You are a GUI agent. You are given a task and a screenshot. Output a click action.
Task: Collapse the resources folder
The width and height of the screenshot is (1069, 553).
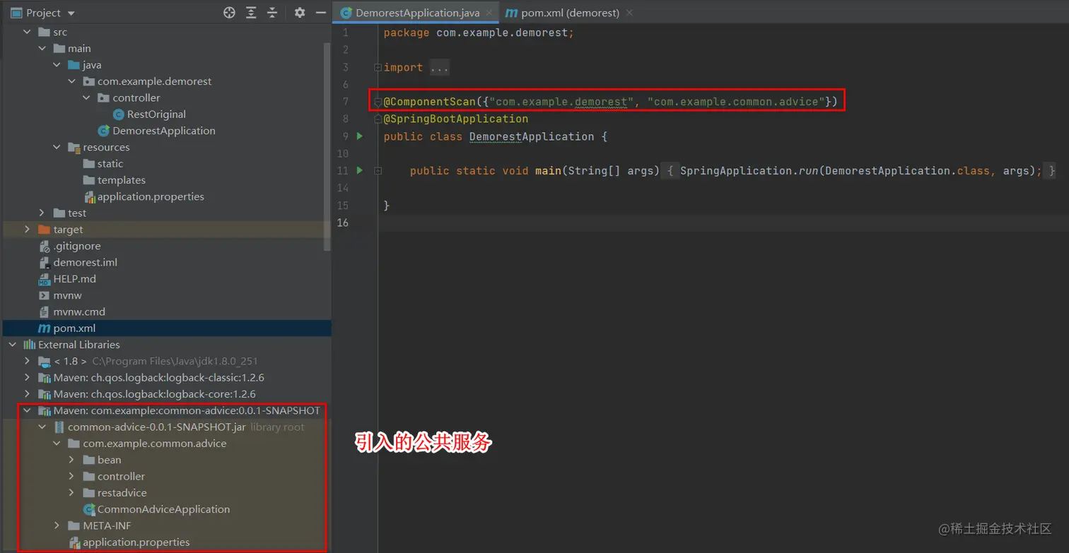coord(57,147)
